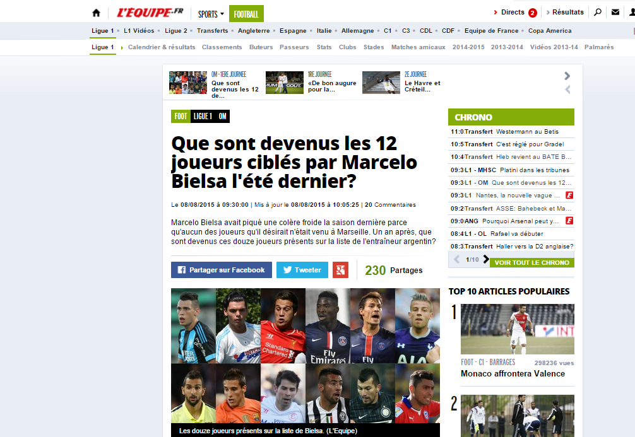Viewport: 635px width, 437px height.
Task: Click Partager sur Facebook button
Action: [x=221, y=270]
